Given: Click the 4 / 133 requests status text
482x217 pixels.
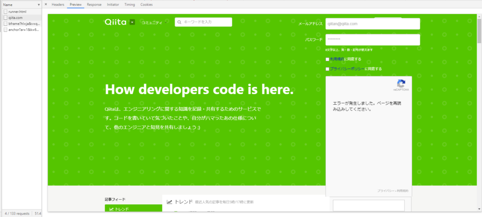Looking at the screenshot, I should click(x=16, y=213).
